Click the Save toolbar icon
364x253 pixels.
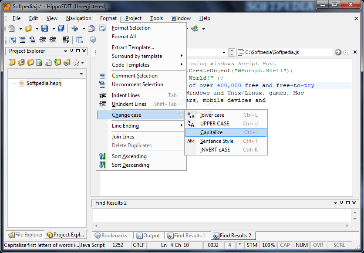click(44, 29)
